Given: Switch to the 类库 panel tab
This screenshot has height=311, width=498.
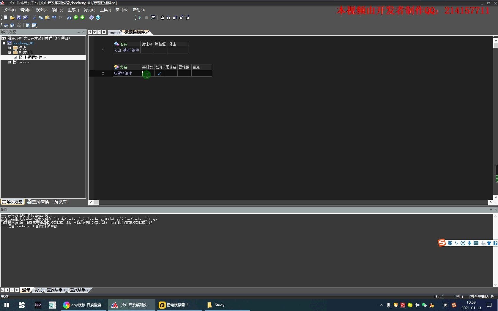Looking at the screenshot, I should click(60, 202).
